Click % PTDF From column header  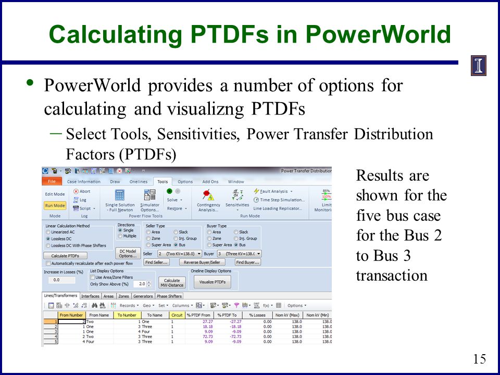(199, 315)
